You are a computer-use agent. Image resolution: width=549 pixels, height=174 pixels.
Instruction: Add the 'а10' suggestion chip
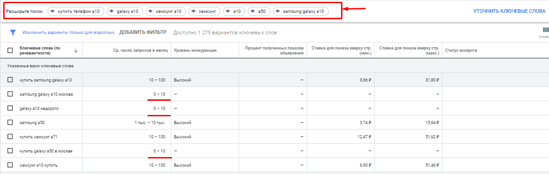(234, 11)
